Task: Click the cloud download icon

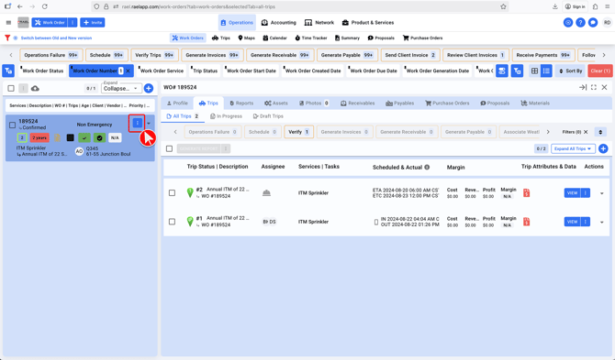Action: (35, 89)
